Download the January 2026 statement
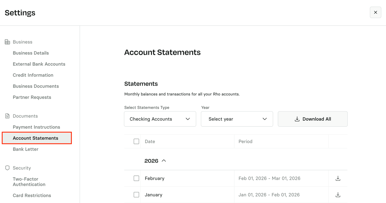The image size is (386, 203). 338,195
